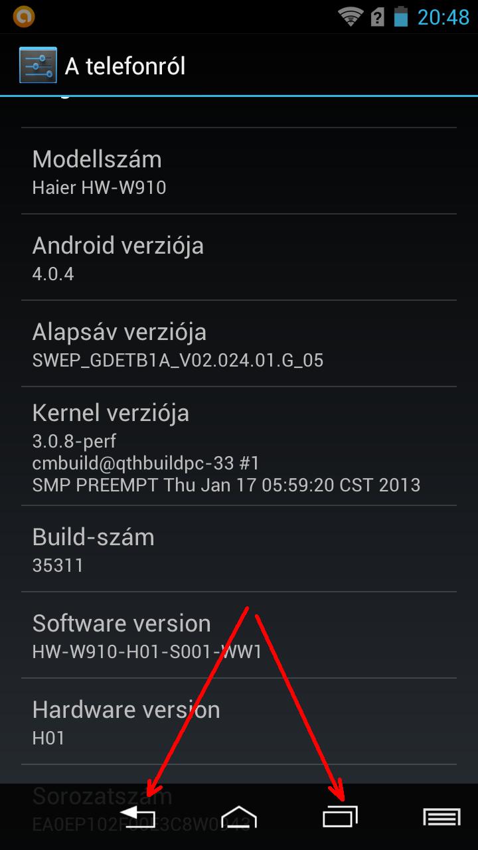Screen dimensions: 478x850
Task: Select the Software version entry
Action: (x=239, y=636)
